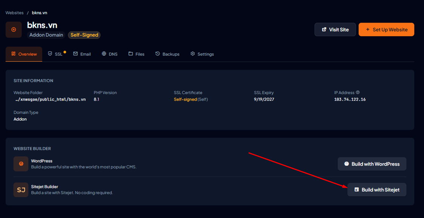Image resolution: width=424 pixels, height=218 pixels.
Task: Click the IP Address help icon
Action: click(x=358, y=92)
